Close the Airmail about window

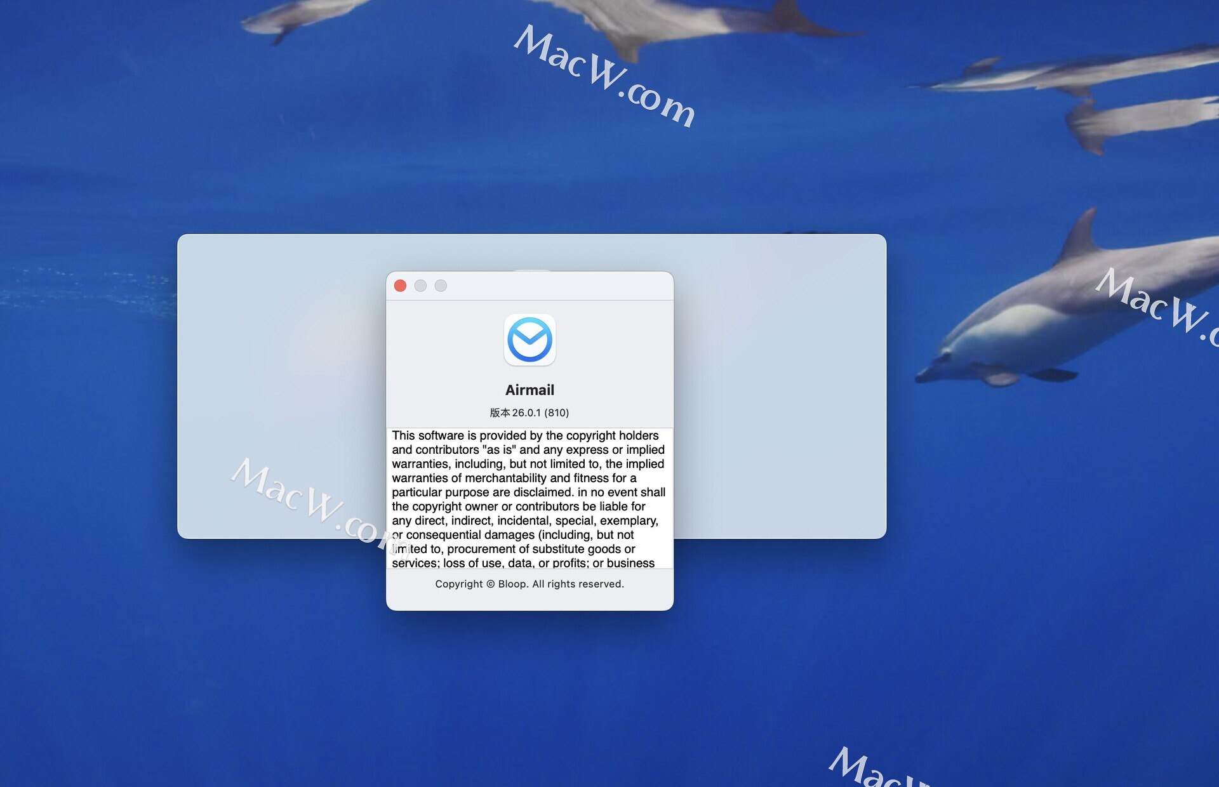[400, 286]
